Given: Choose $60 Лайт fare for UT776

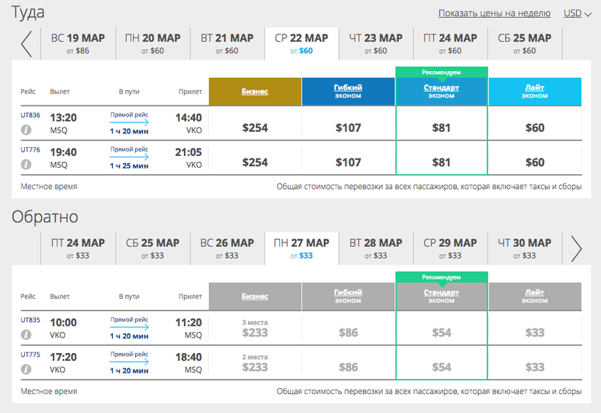Looking at the screenshot, I should (535, 163).
